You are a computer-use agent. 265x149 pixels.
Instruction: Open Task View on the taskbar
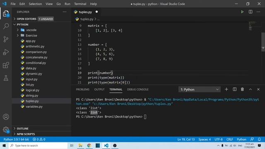[72, 145]
